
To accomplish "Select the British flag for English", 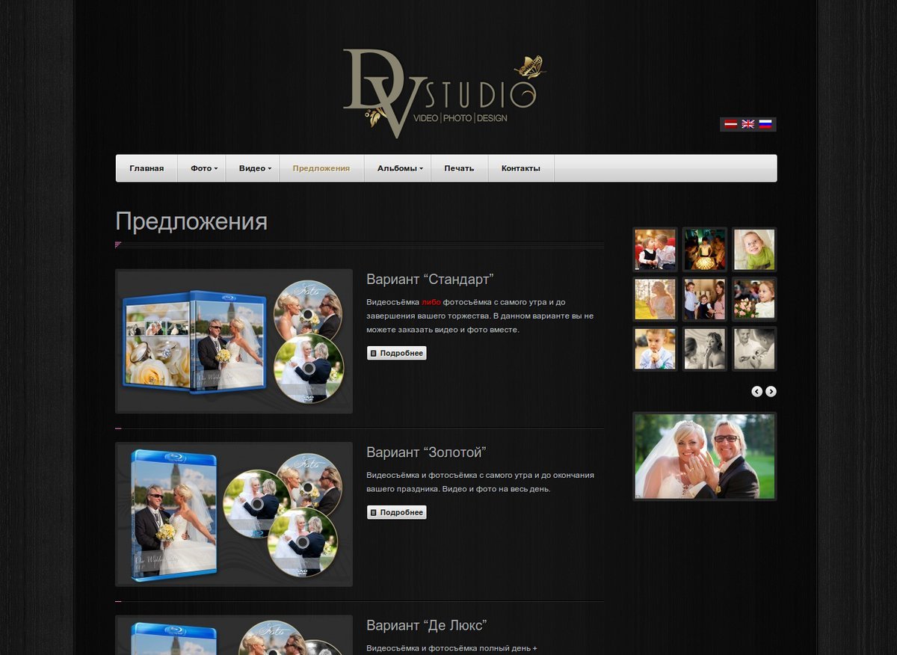I will [747, 124].
